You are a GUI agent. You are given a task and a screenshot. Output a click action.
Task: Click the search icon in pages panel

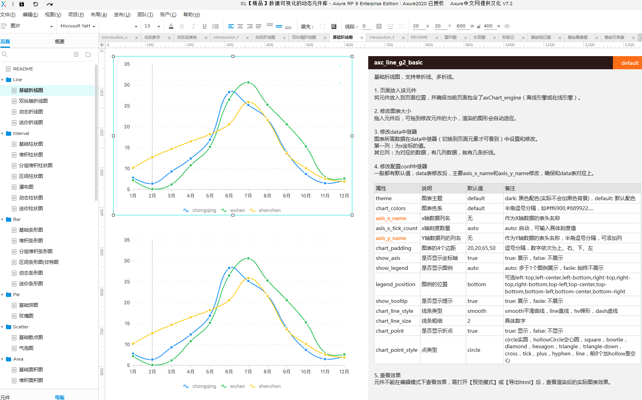5,55
